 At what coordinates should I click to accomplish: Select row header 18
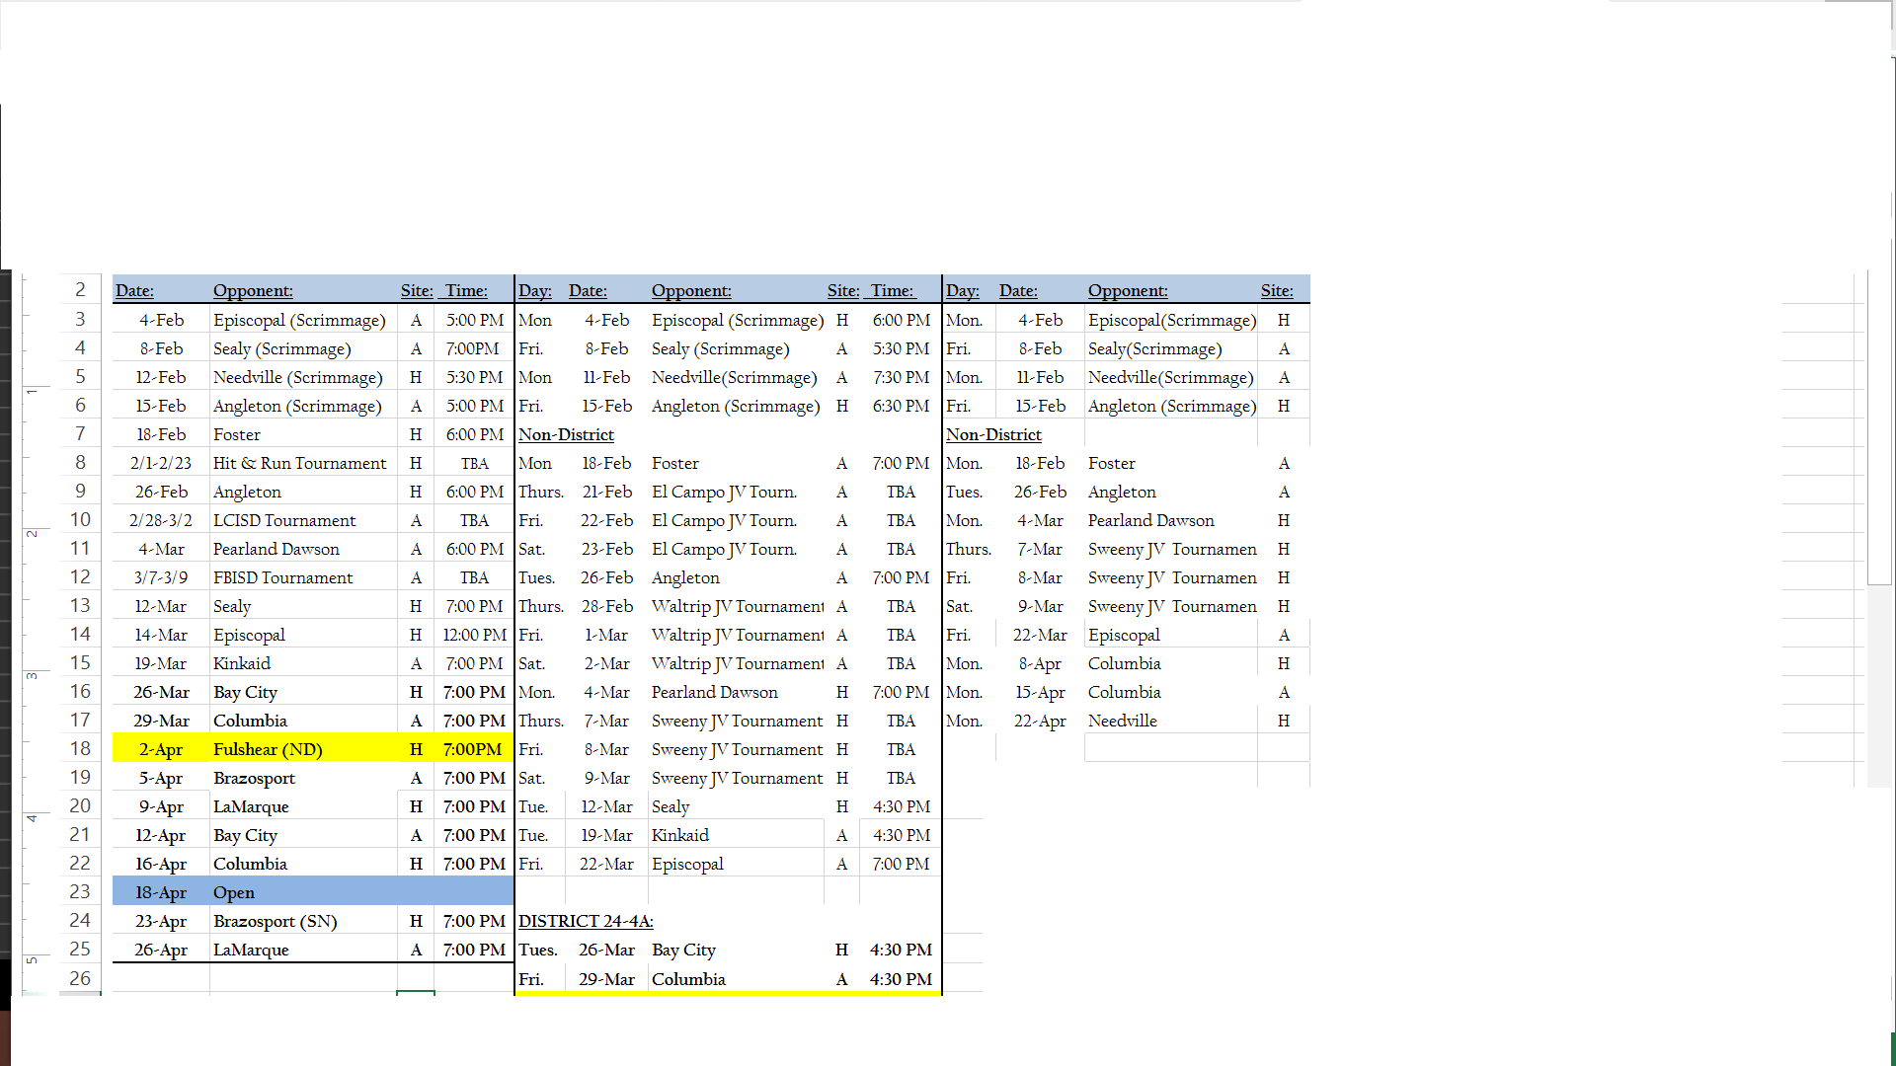(80, 749)
